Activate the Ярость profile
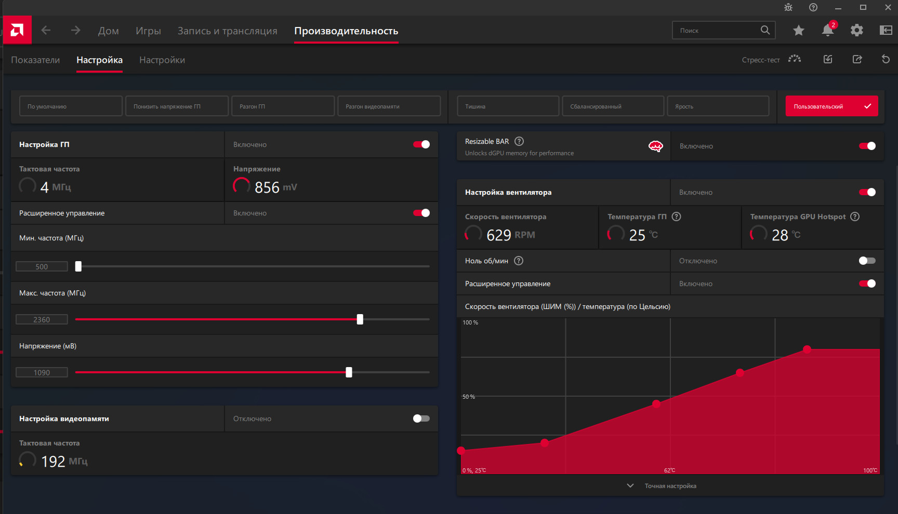Image resolution: width=898 pixels, height=514 pixels. point(718,106)
